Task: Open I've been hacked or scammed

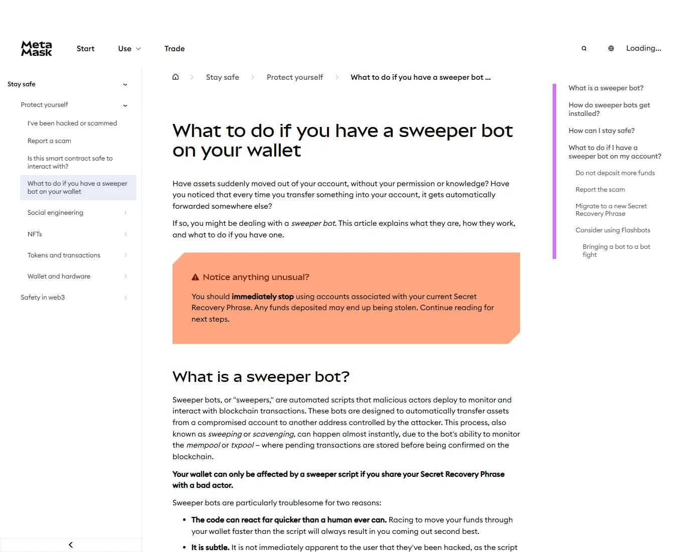Action: pos(72,123)
